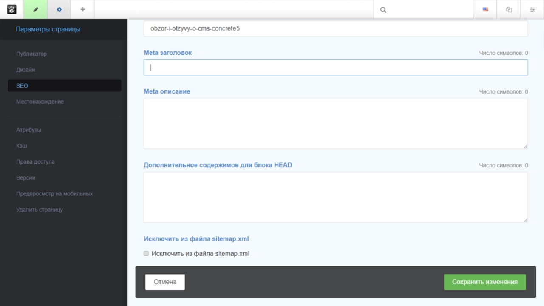Focus the Meta заголовок input field
The image size is (544, 306).
336,67
